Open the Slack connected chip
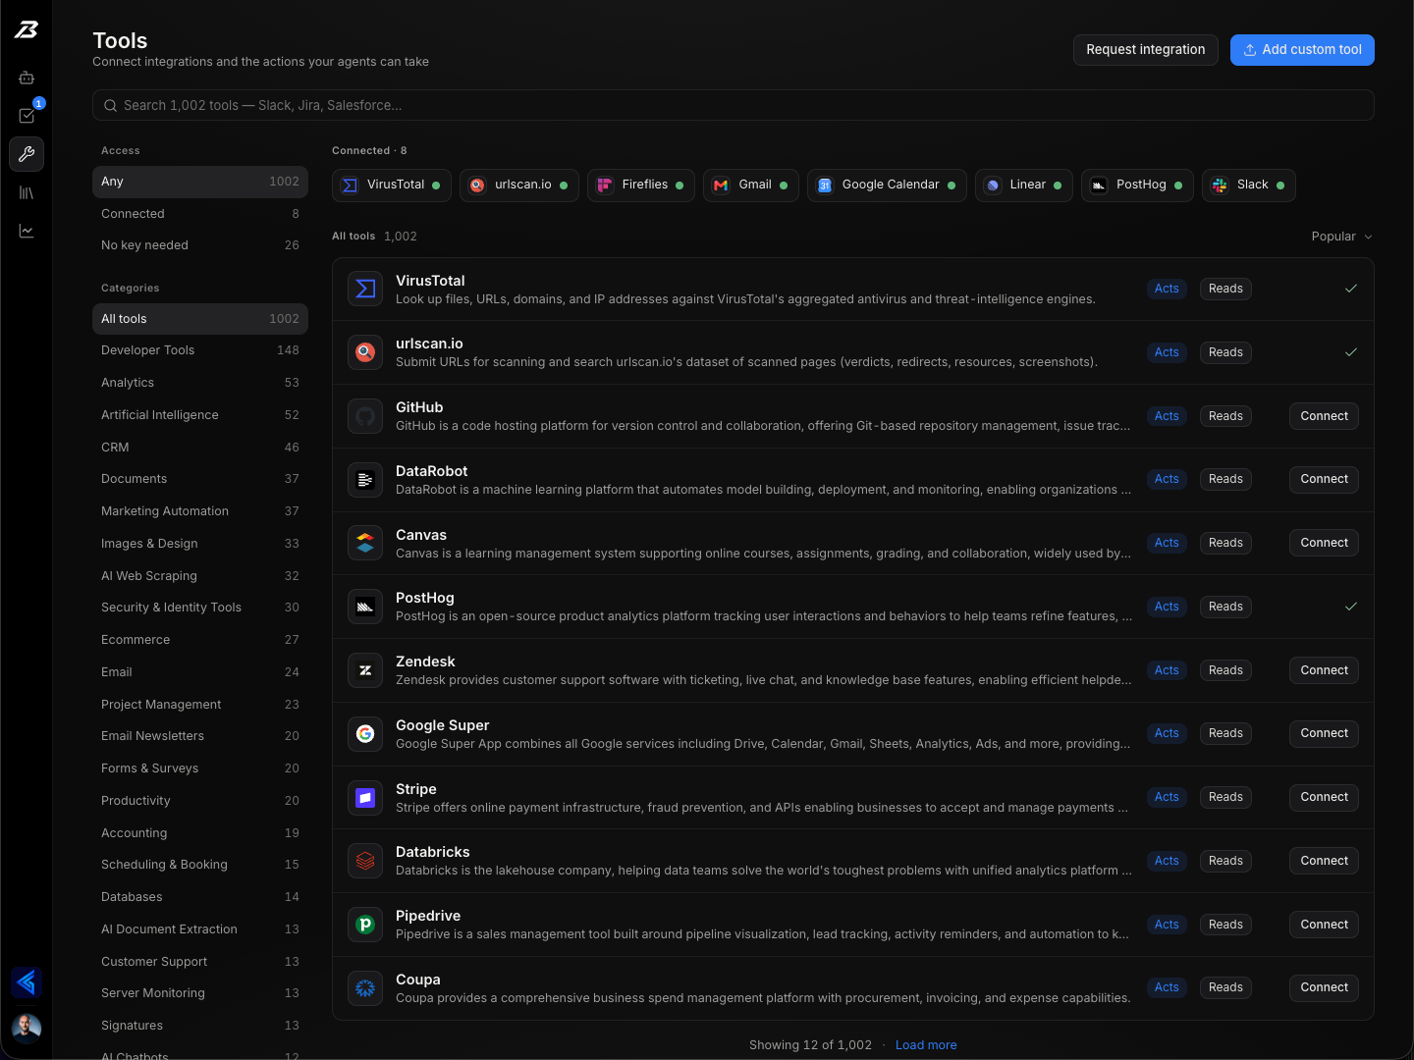1414x1060 pixels. click(1249, 185)
